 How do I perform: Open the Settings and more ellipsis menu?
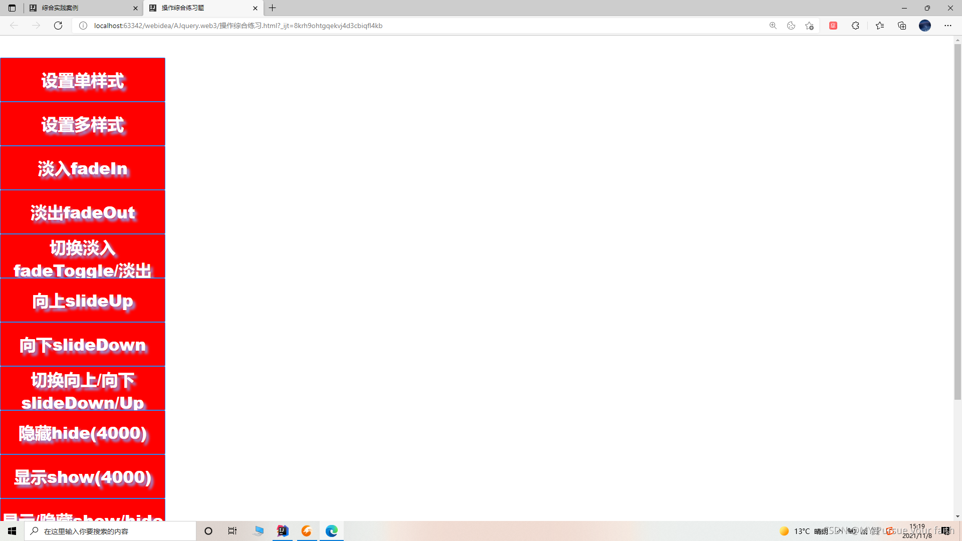click(x=947, y=26)
